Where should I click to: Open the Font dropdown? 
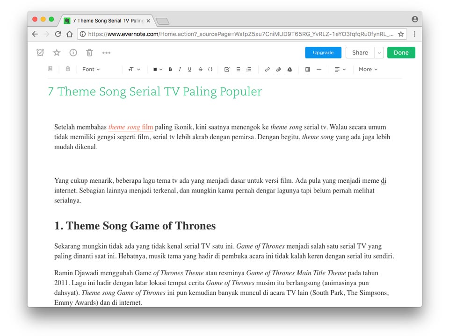point(91,69)
